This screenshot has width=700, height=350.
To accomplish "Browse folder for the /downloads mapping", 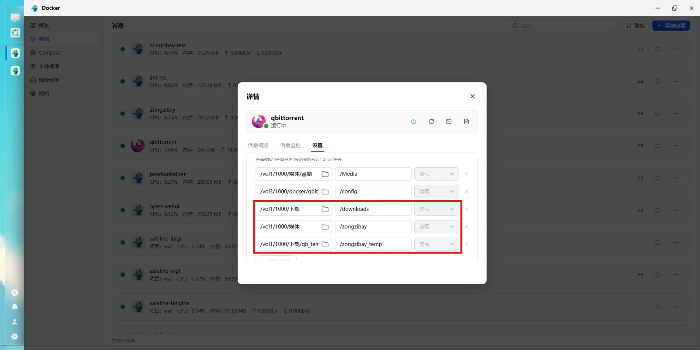I will point(325,209).
